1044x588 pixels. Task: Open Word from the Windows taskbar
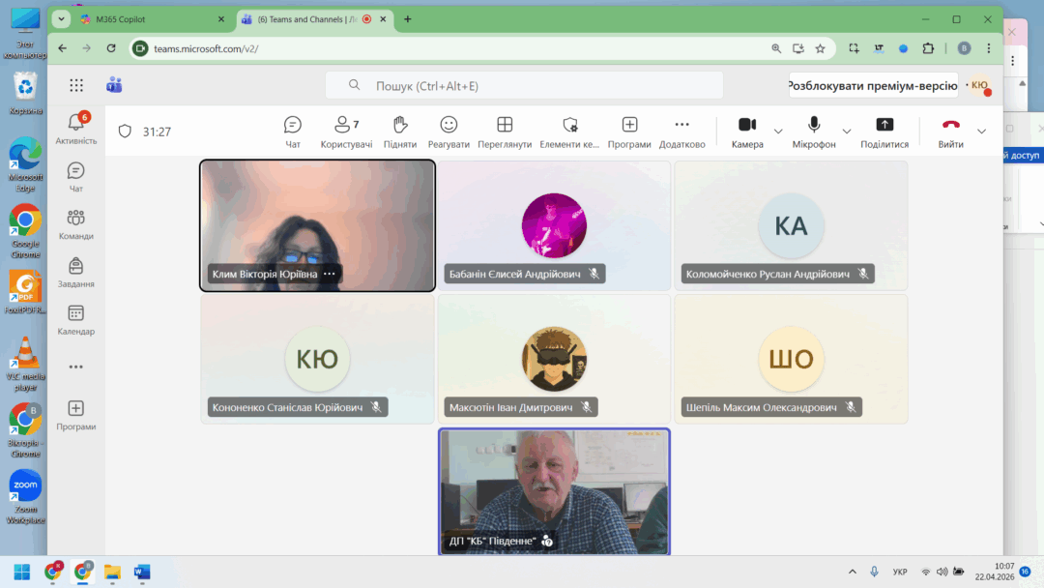point(142,572)
